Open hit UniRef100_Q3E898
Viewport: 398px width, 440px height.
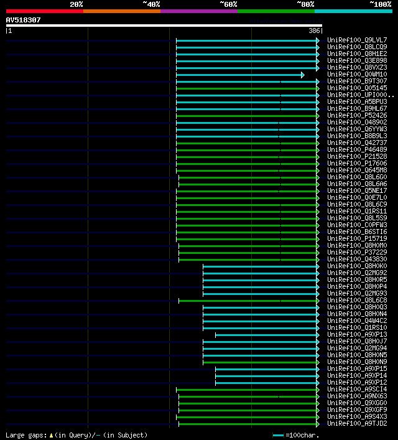pyautogui.click(x=357, y=60)
